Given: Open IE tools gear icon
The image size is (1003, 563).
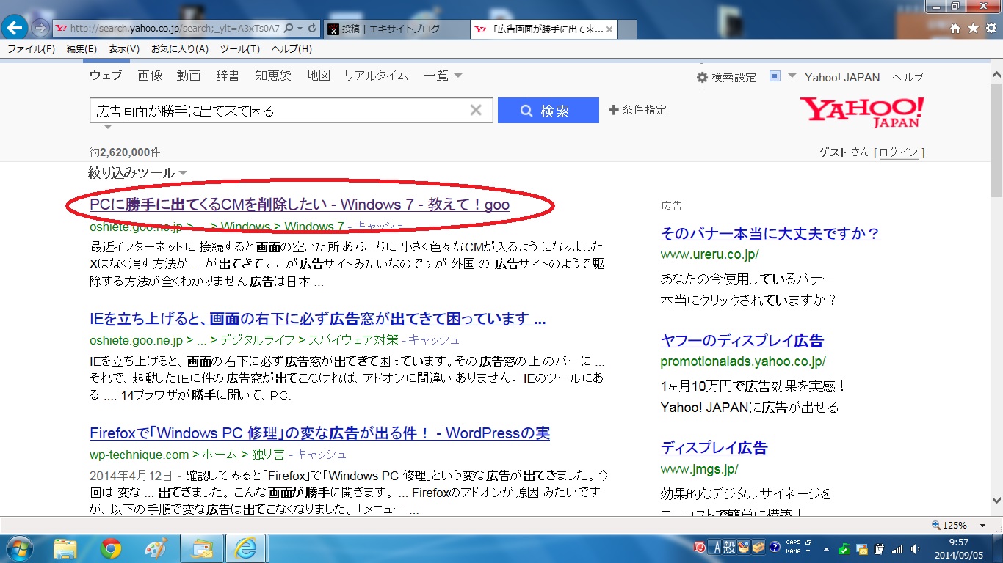Looking at the screenshot, I should [991, 29].
